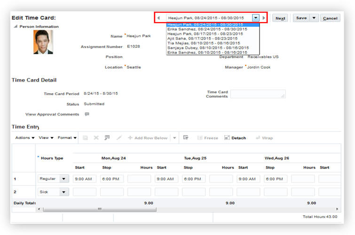Click the horizontal scrollbar thumb
This screenshot has height=235, width=355.
pos(100,209)
